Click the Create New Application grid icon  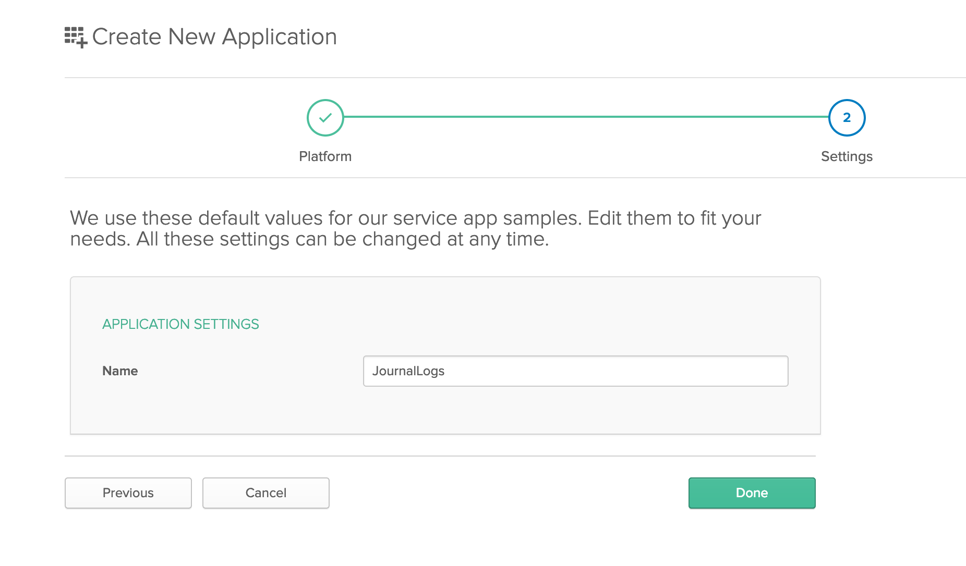pyautogui.click(x=75, y=37)
